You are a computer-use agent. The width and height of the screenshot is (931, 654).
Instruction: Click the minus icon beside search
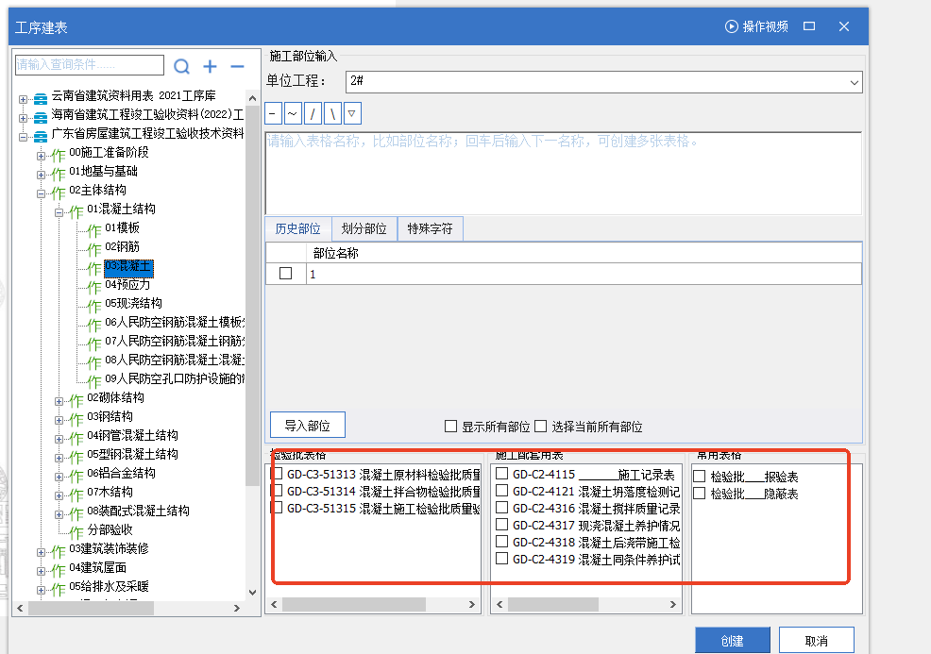(x=237, y=66)
